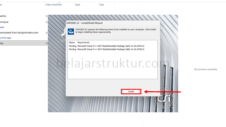Viewport: 226px width, 127px height.
Task: Click the Requirement column header in the list
Action: tap(83, 43)
